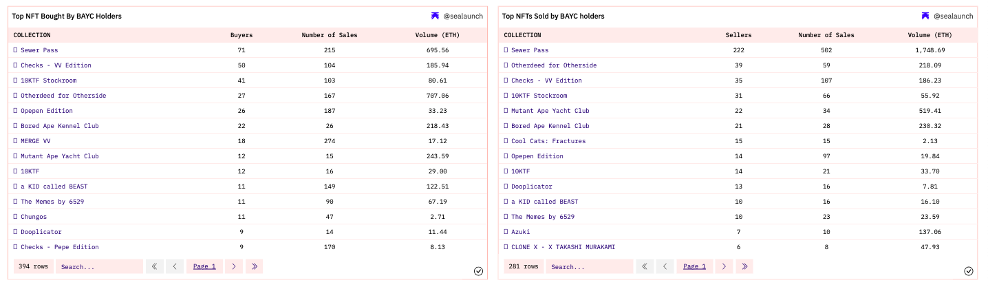Open Checks - Pepe Edition collection link
Viewport: 988px width, 287px height.
tap(59, 247)
